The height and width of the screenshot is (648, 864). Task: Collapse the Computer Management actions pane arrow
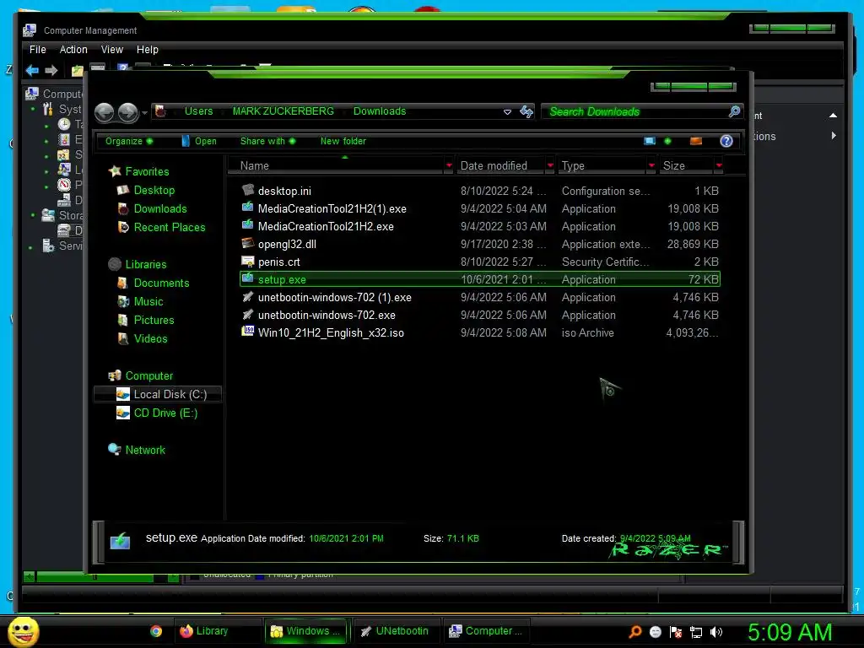833,116
